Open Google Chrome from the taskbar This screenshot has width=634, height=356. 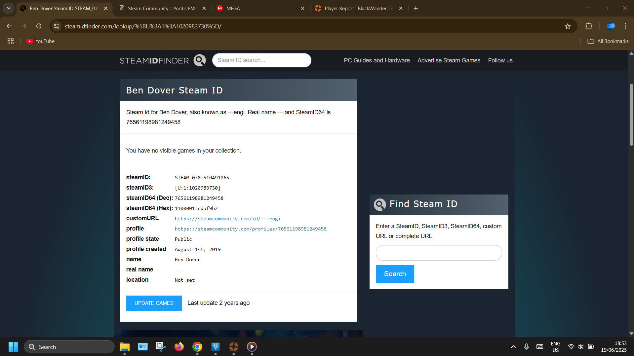[197, 347]
